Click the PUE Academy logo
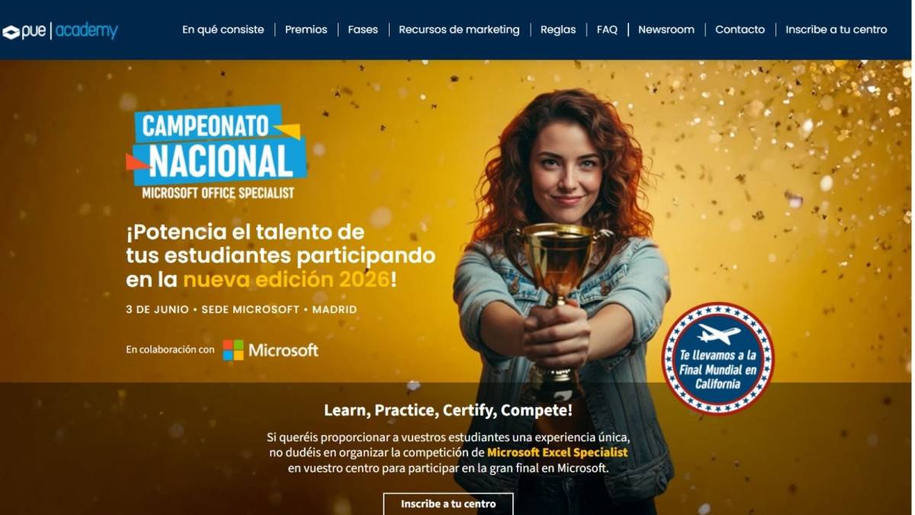Screen dimensions: 915x515 click(x=60, y=31)
